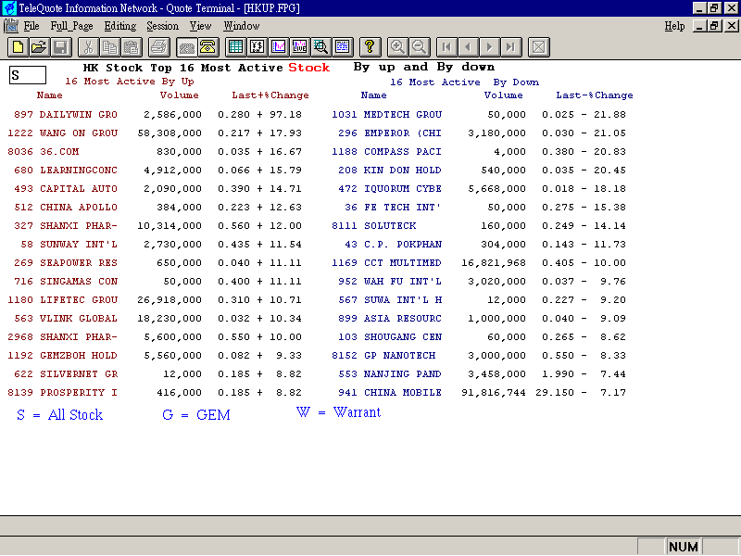
Task: Click the grey disconnect phone icon
Action: (x=186, y=47)
